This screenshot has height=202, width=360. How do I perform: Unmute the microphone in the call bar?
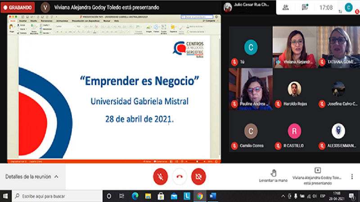160,176
